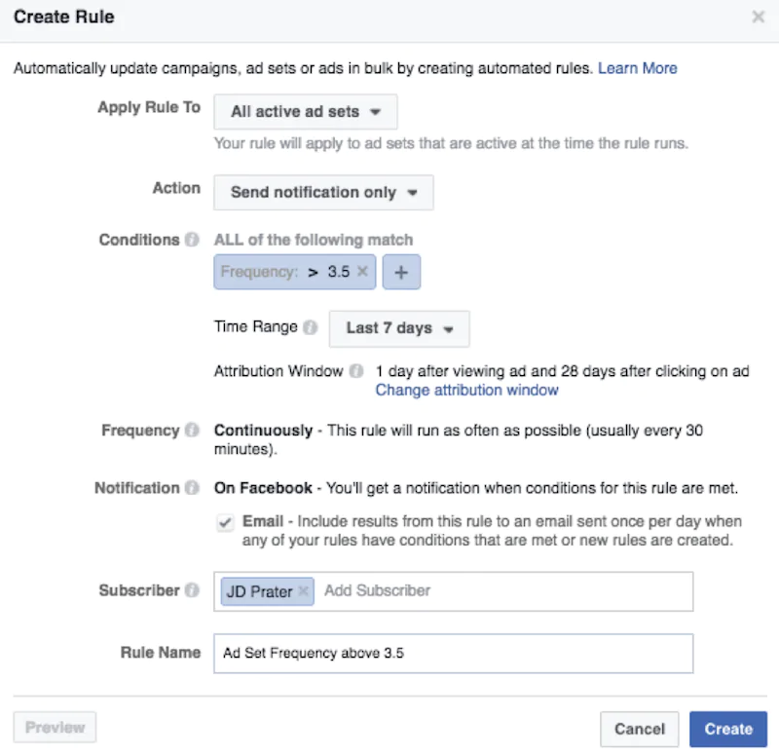Edit the Rule Name text field
The height and width of the screenshot is (756, 779).
coord(451,653)
